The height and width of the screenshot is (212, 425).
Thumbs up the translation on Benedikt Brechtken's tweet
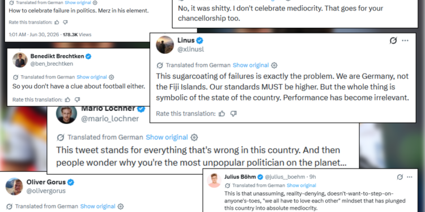click(x=68, y=99)
